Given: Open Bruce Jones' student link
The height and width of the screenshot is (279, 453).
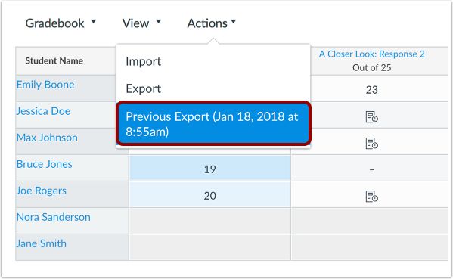Looking at the screenshot, I should (44, 164).
